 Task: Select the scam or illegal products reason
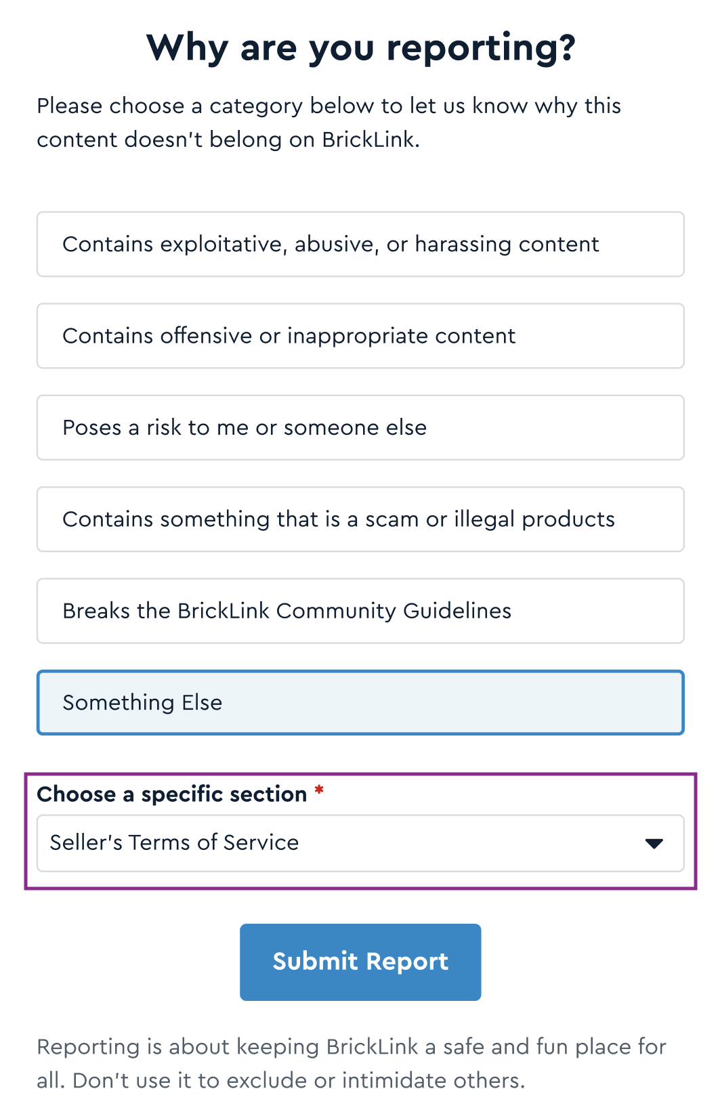click(x=360, y=519)
